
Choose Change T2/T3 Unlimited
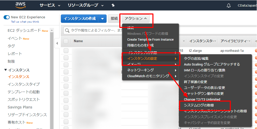202,99
